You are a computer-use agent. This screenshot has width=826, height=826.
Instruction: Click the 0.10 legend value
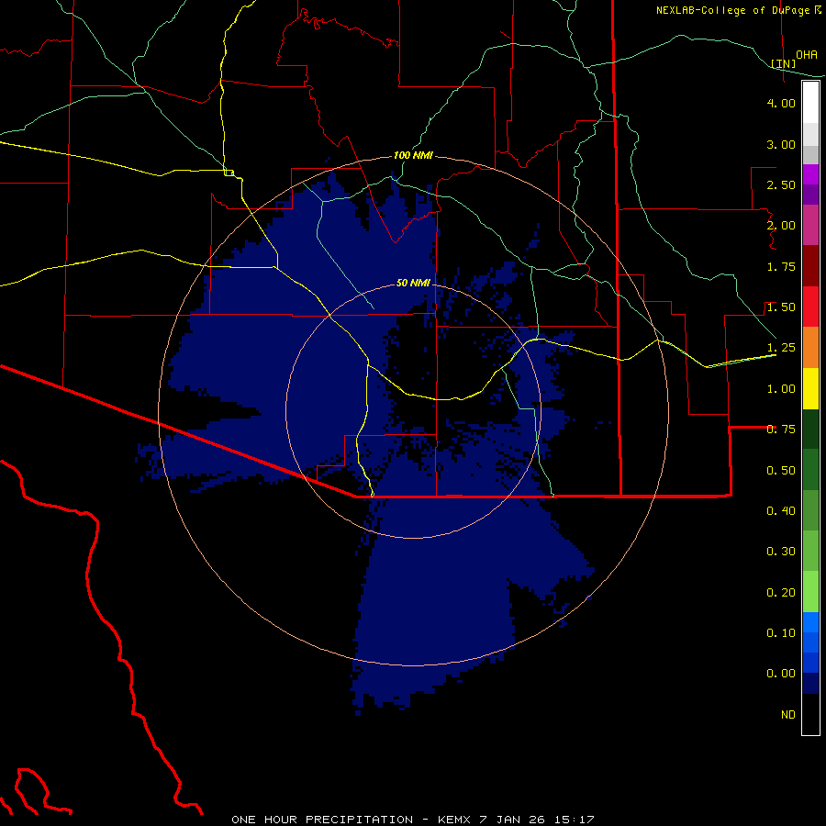(781, 633)
